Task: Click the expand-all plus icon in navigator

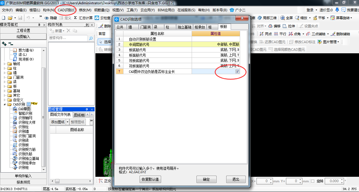Action: [4, 44]
